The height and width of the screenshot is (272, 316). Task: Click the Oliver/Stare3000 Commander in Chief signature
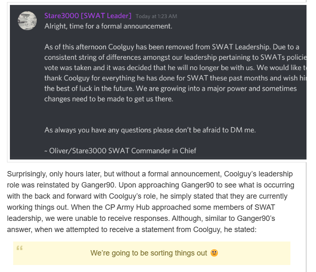coord(120,150)
